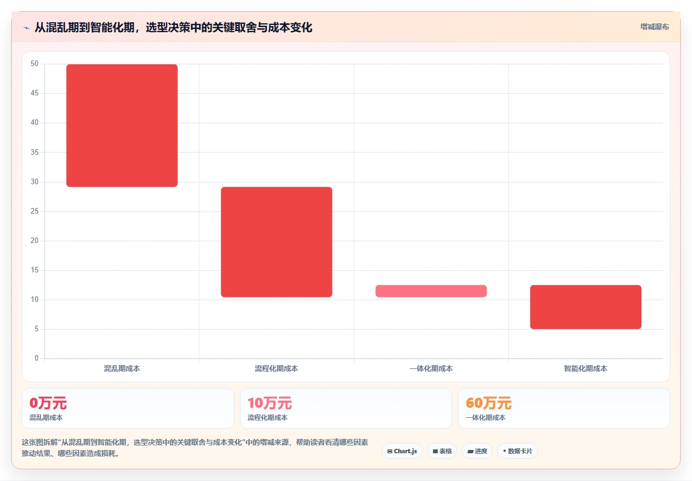Click the 增减瀑布 label in header
This screenshot has width=692, height=481.
click(x=654, y=27)
